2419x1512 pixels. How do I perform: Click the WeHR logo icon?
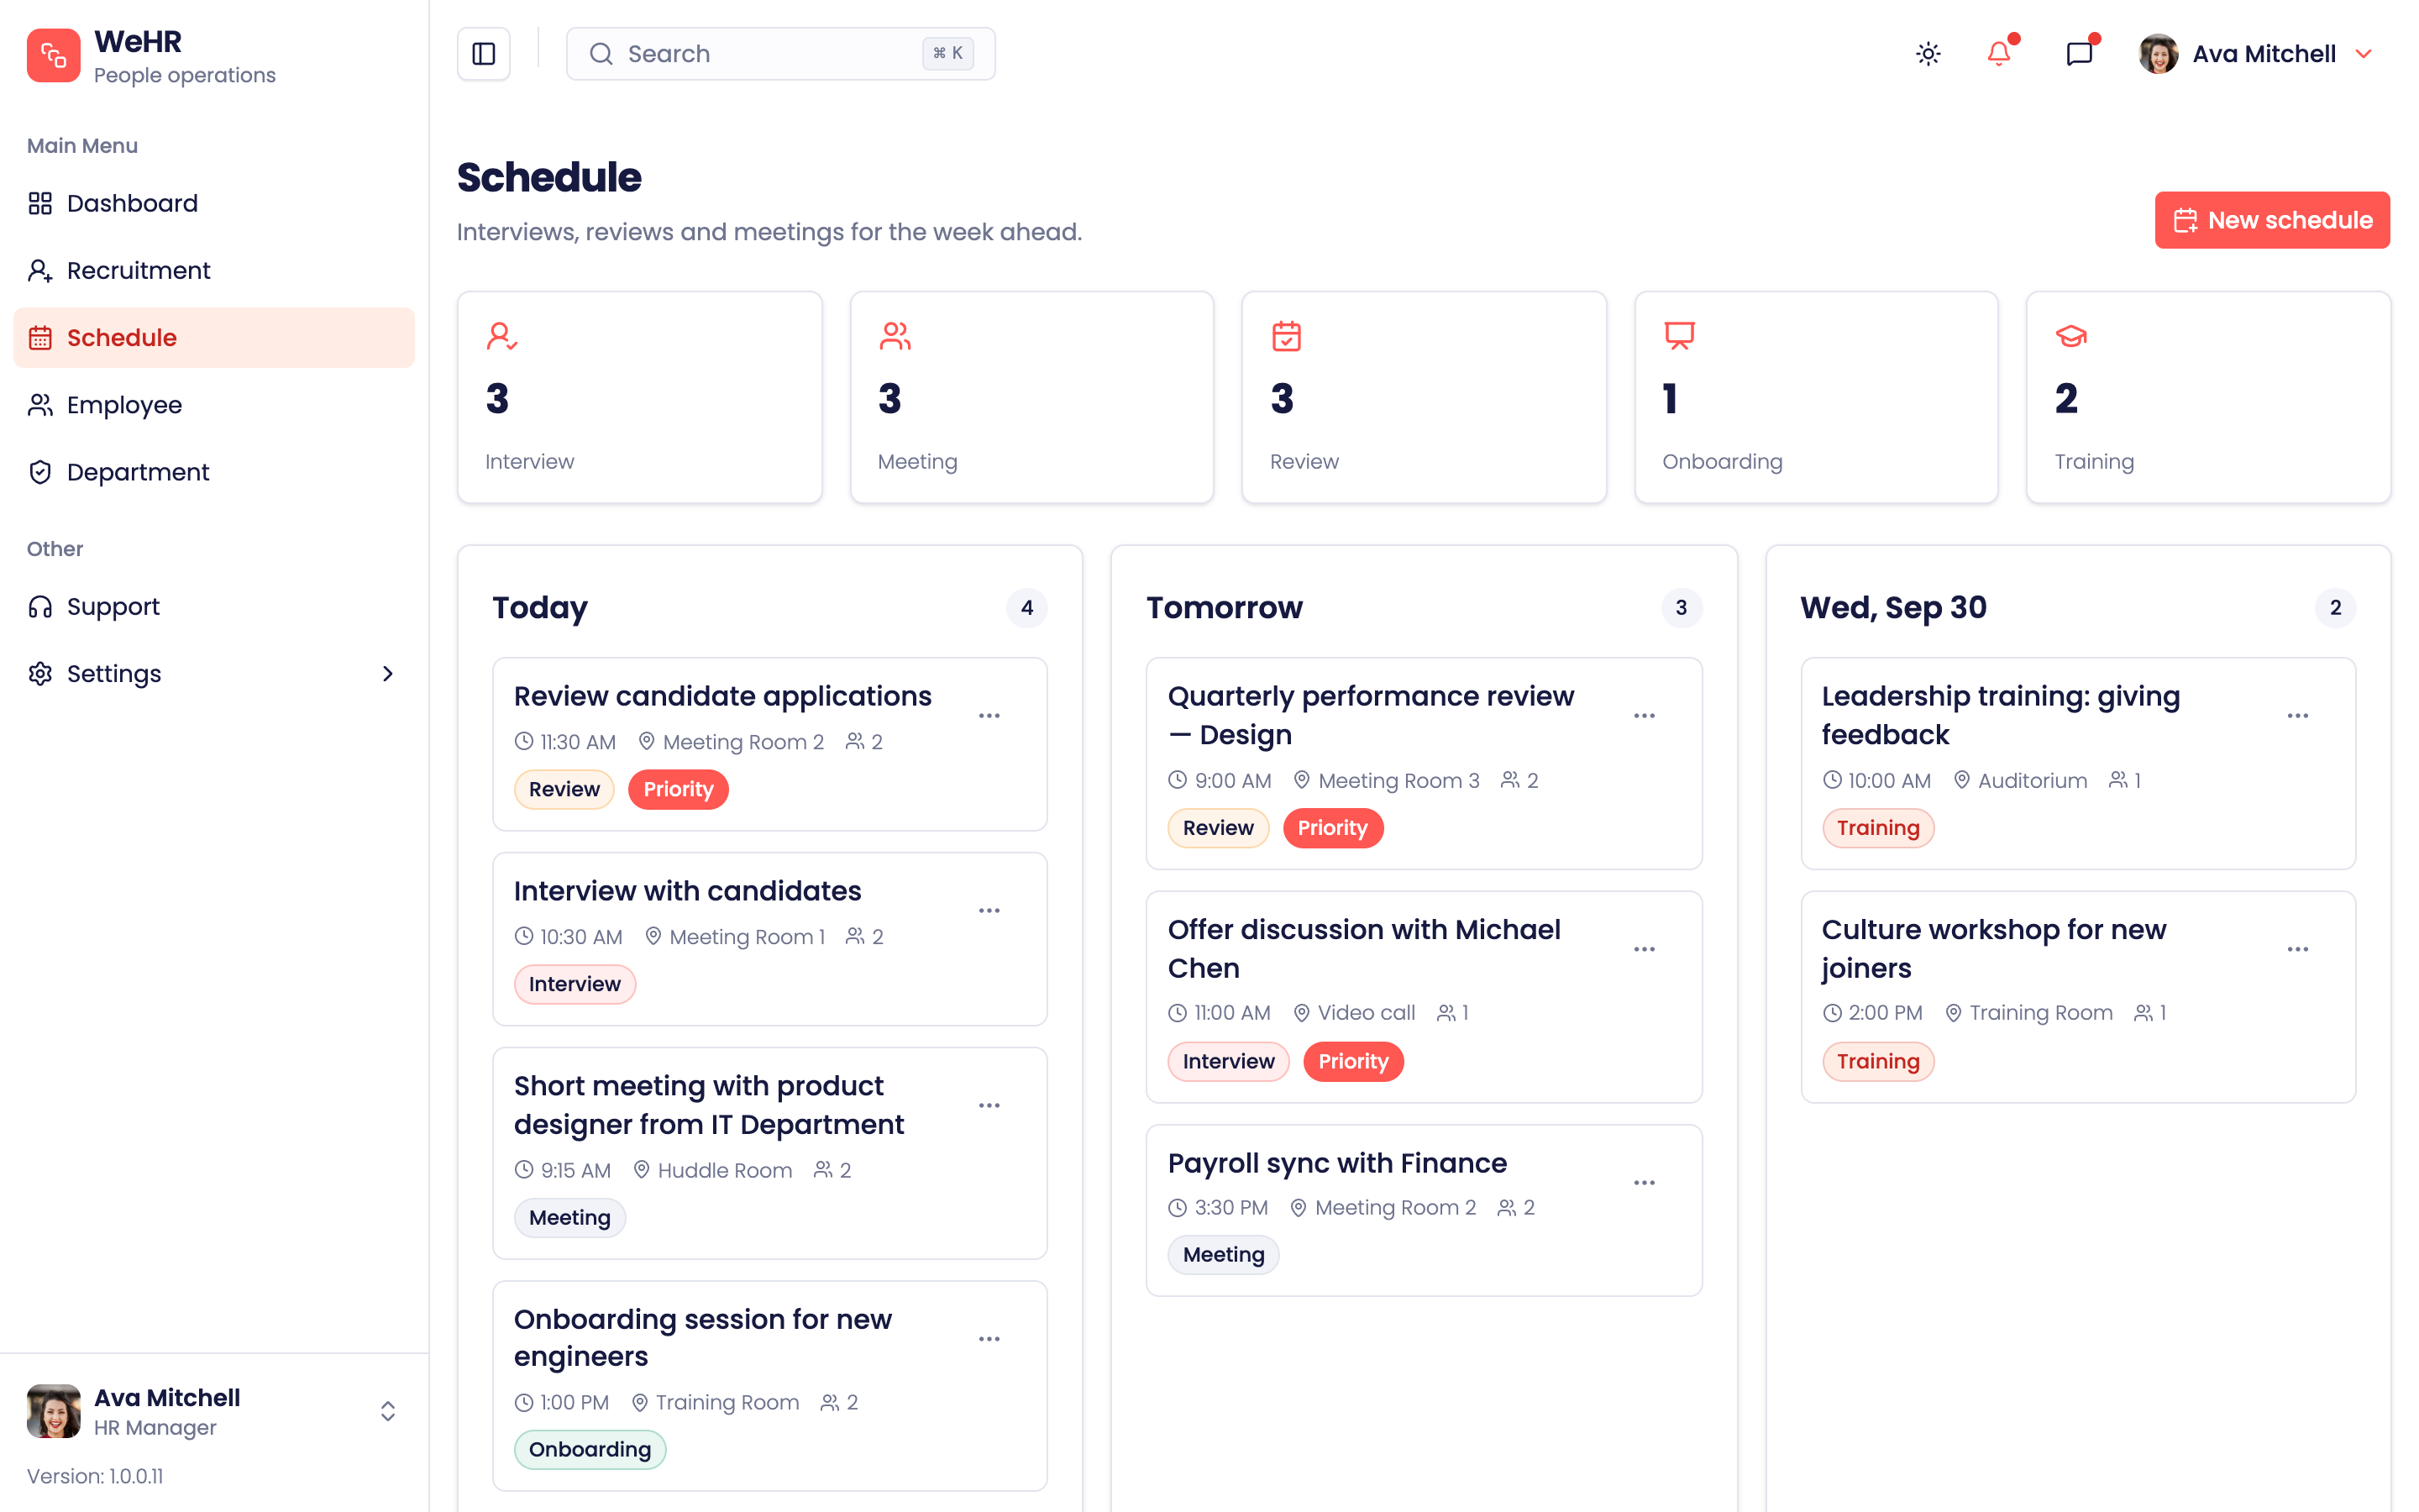[x=54, y=55]
